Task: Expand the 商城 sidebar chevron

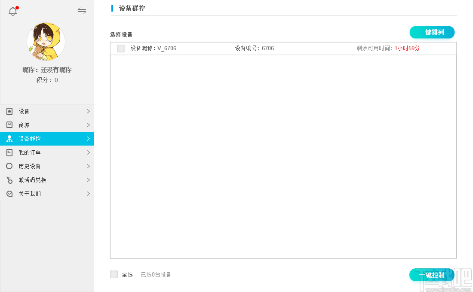Action: tap(89, 125)
